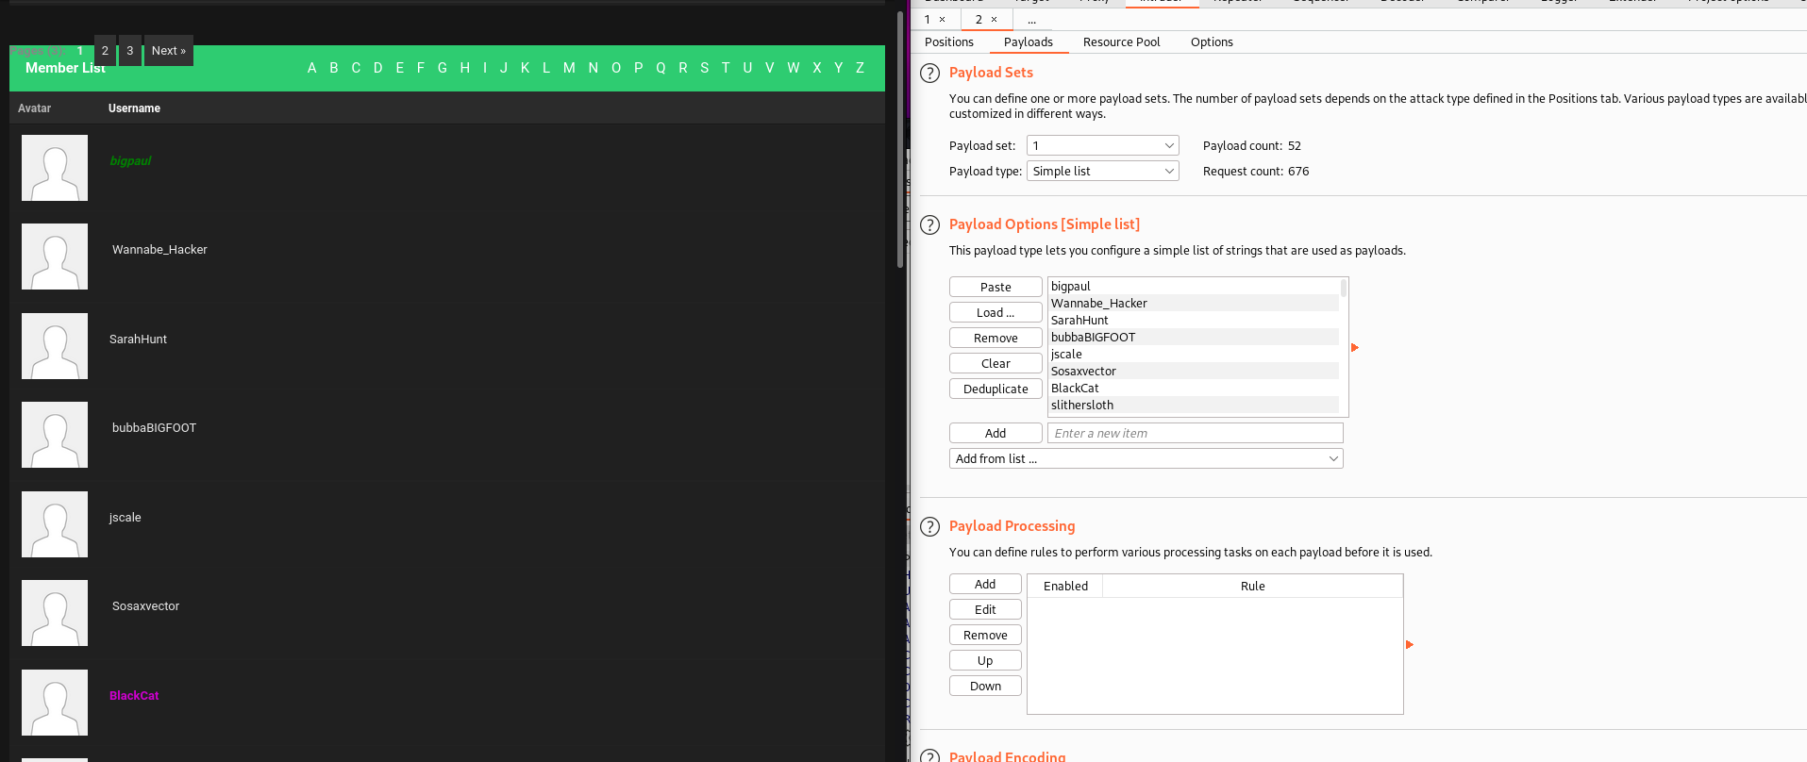Open the Payload Sets help icon
The image size is (1807, 762).
[x=929, y=74]
